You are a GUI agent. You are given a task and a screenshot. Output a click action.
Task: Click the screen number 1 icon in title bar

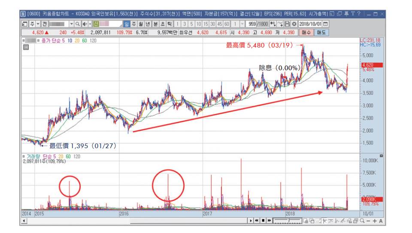[23, 14]
